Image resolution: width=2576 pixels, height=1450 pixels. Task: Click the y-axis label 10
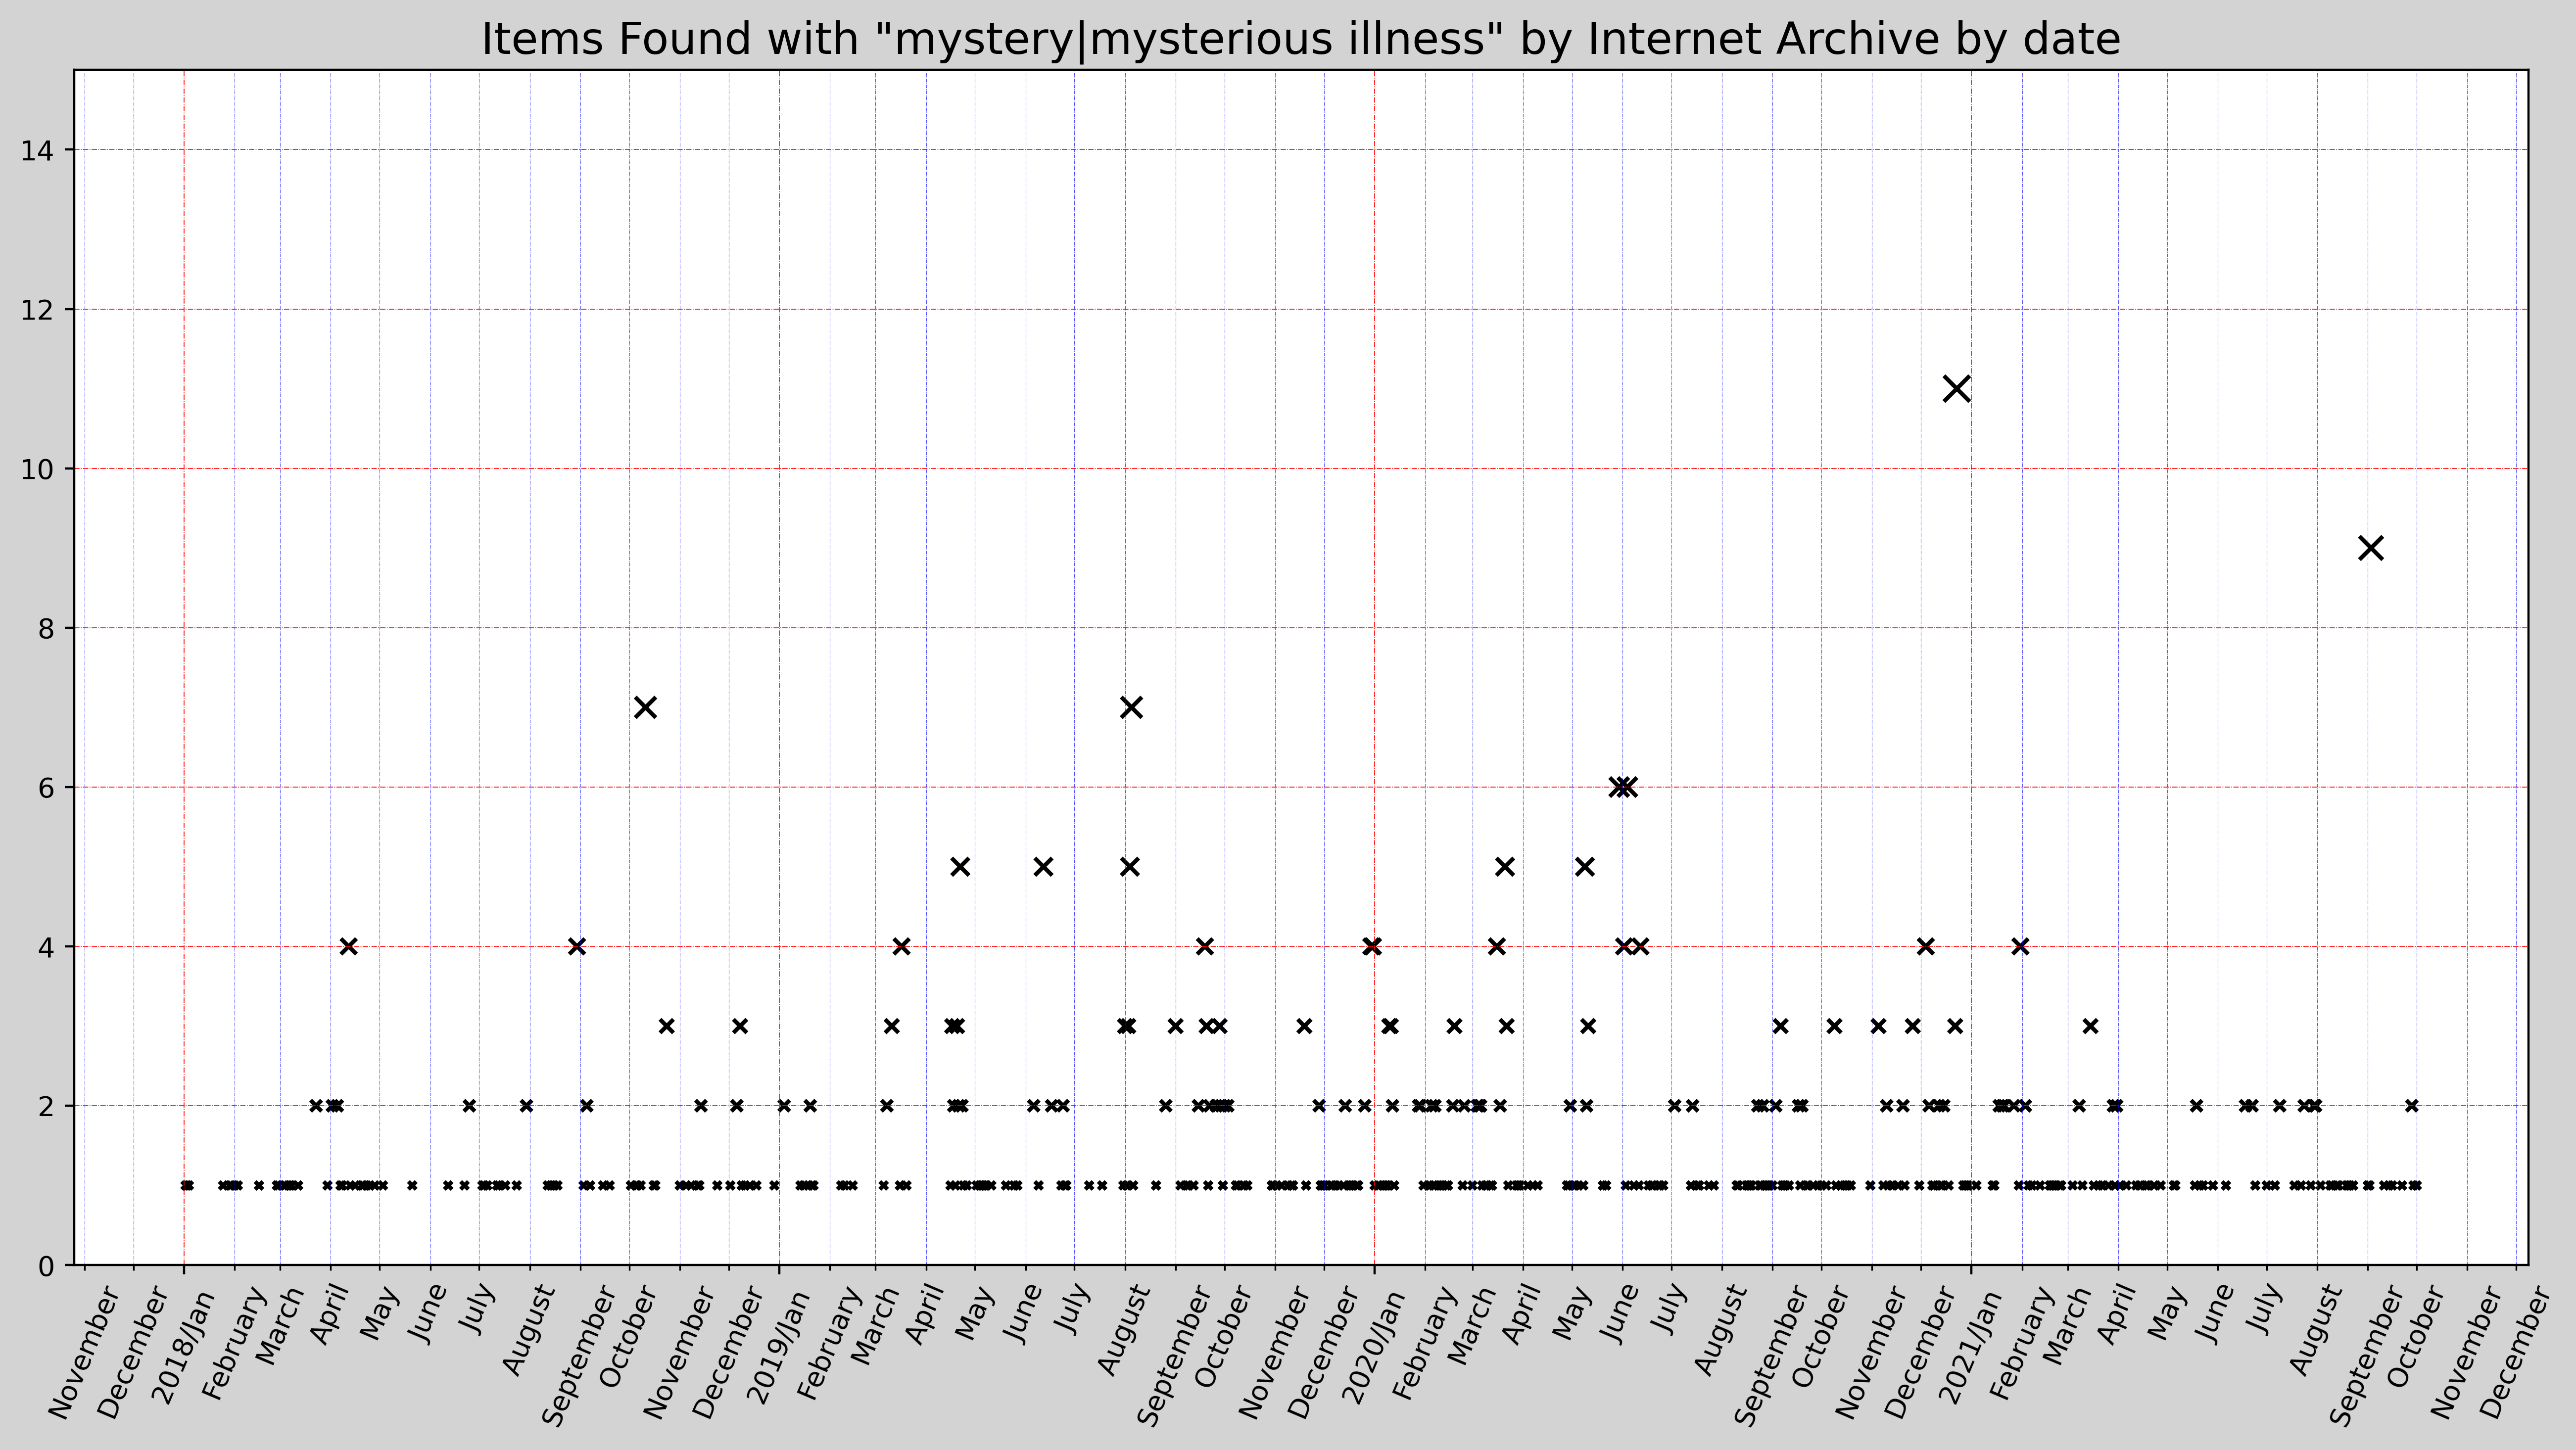pos(38,469)
